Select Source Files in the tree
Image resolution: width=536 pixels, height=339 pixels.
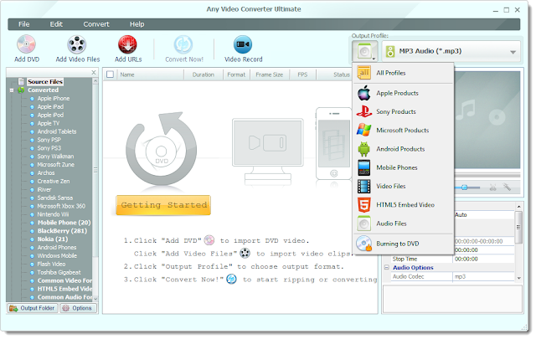point(45,82)
